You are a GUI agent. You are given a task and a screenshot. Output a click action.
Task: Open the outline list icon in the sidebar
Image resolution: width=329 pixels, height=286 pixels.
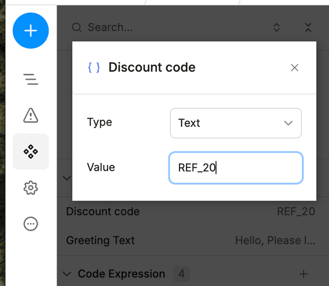point(31,79)
